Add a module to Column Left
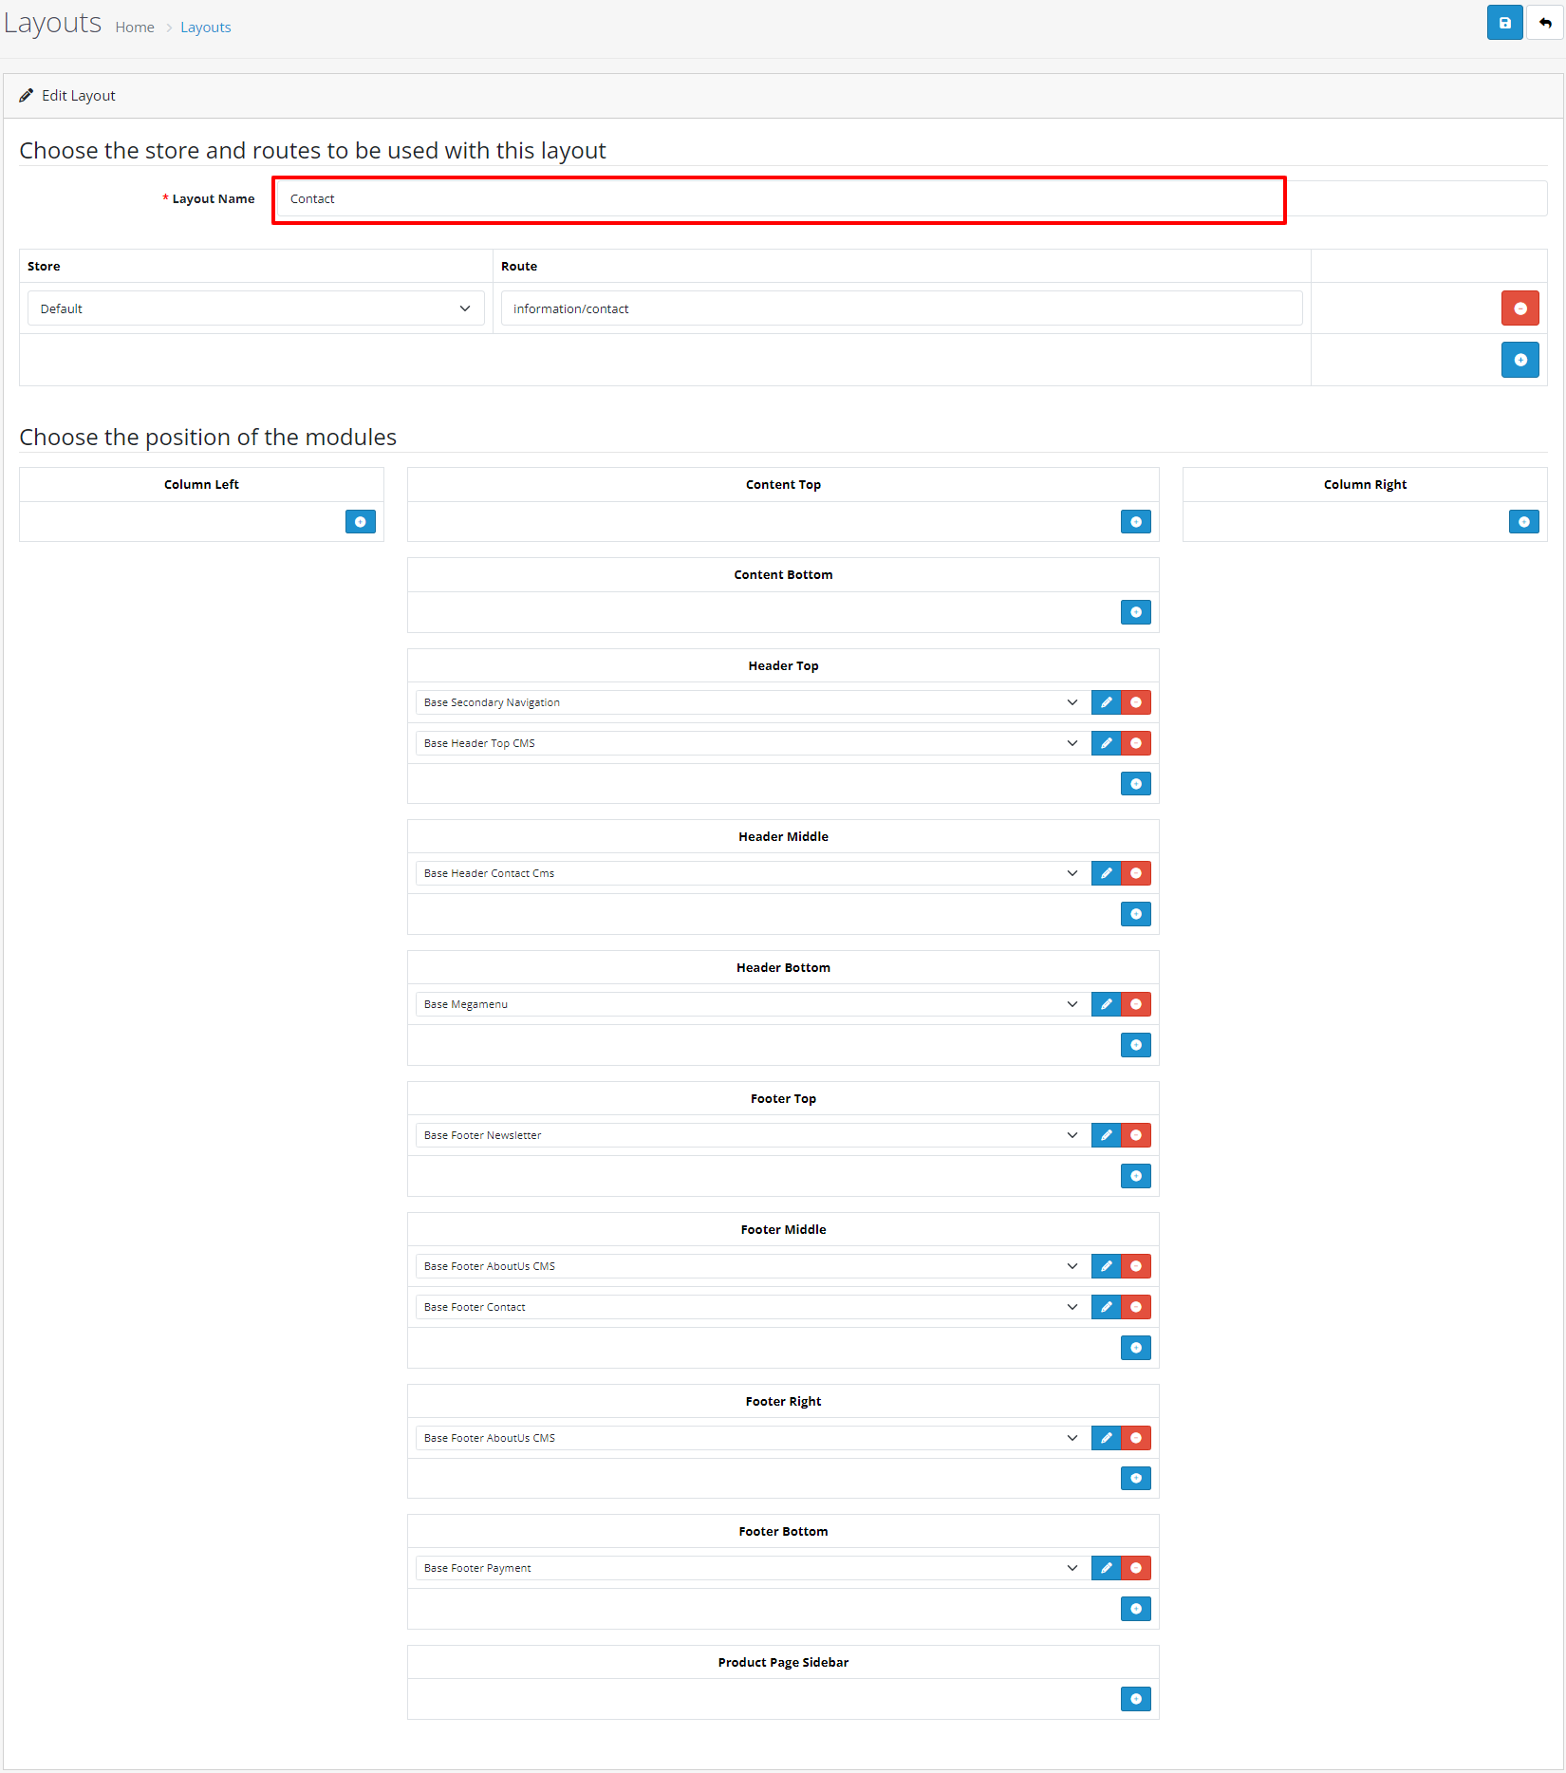This screenshot has height=1773, width=1566. pyautogui.click(x=360, y=522)
